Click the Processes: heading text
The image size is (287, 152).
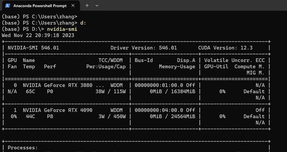click(x=23, y=147)
